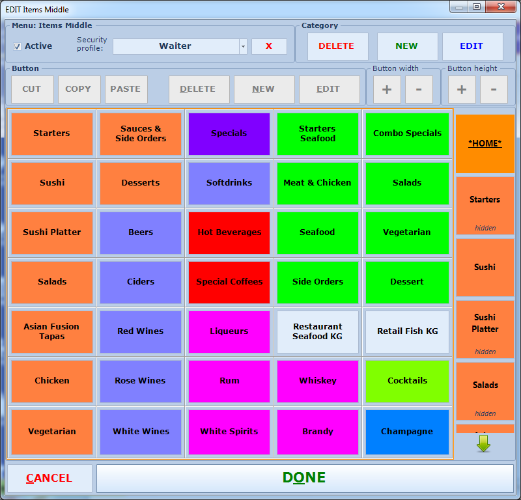Select the Waiter security profile field
The height and width of the screenshot is (500, 521).
click(x=175, y=46)
